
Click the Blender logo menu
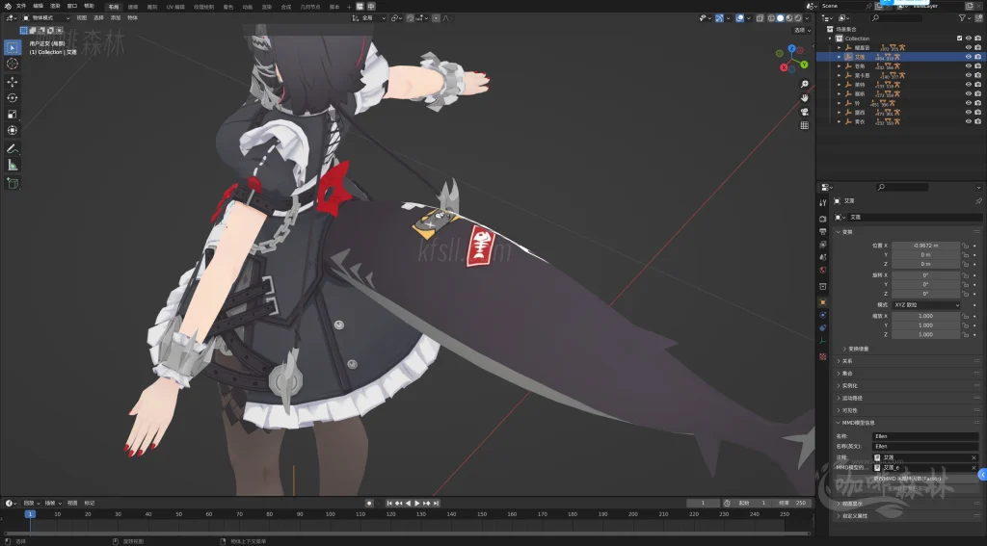click(8, 7)
